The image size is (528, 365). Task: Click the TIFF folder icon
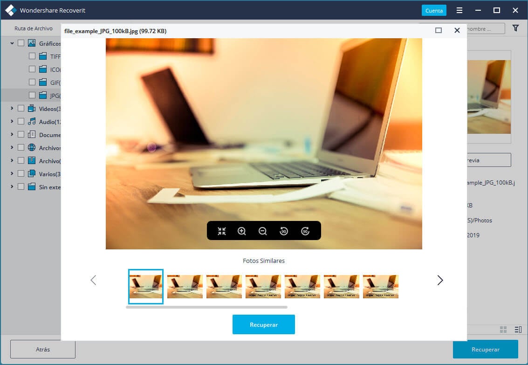pyautogui.click(x=43, y=56)
